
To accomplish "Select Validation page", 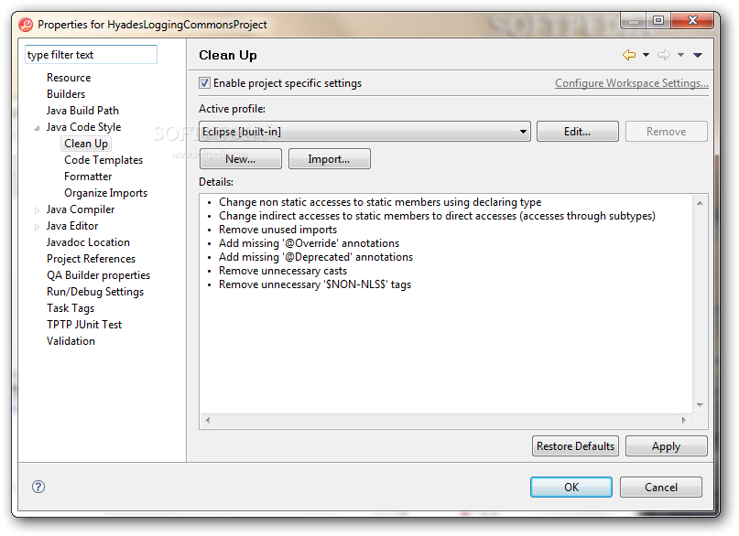I will (x=71, y=341).
